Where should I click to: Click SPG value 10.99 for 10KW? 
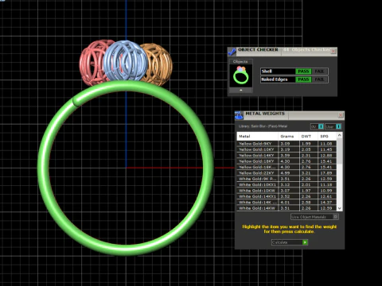point(327,191)
